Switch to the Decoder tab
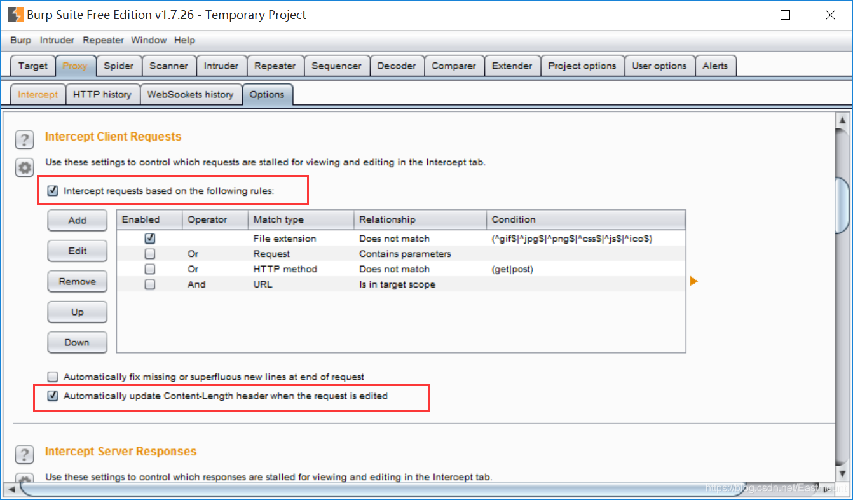 click(397, 66)
